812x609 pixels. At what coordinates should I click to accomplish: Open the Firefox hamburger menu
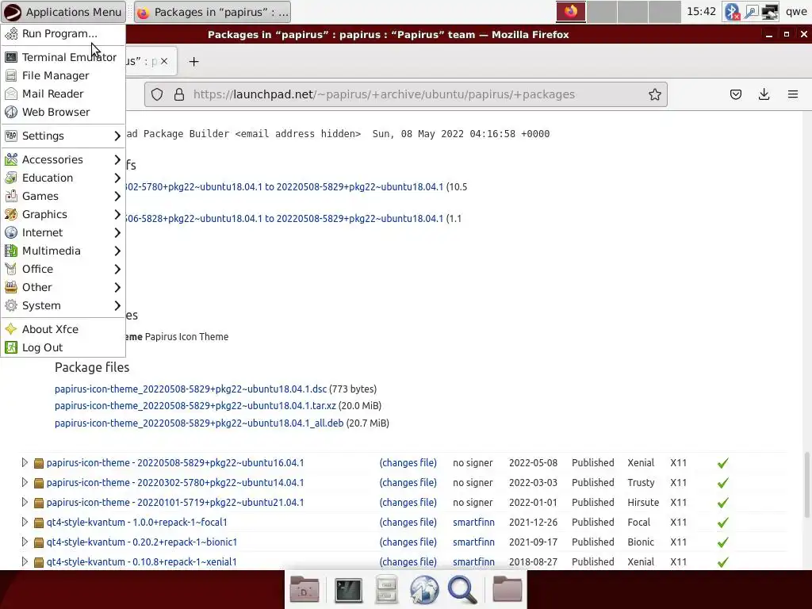pyautogui.click(x=793, y=94)
